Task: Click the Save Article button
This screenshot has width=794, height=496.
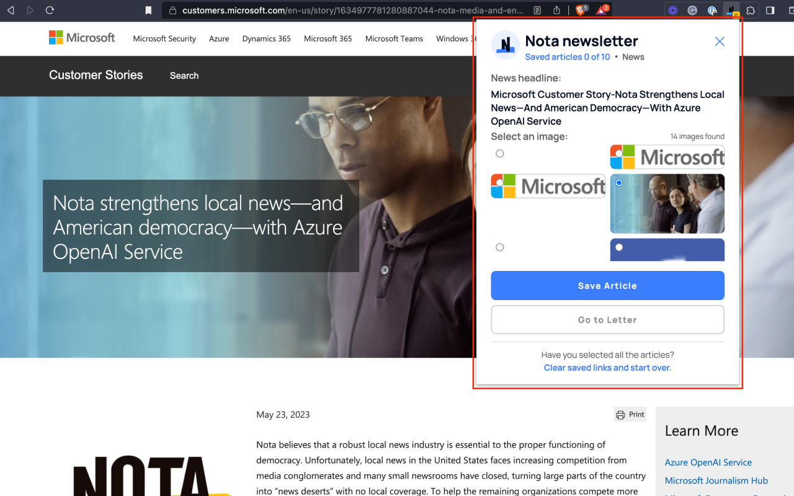Action: (x=608, y=286)
